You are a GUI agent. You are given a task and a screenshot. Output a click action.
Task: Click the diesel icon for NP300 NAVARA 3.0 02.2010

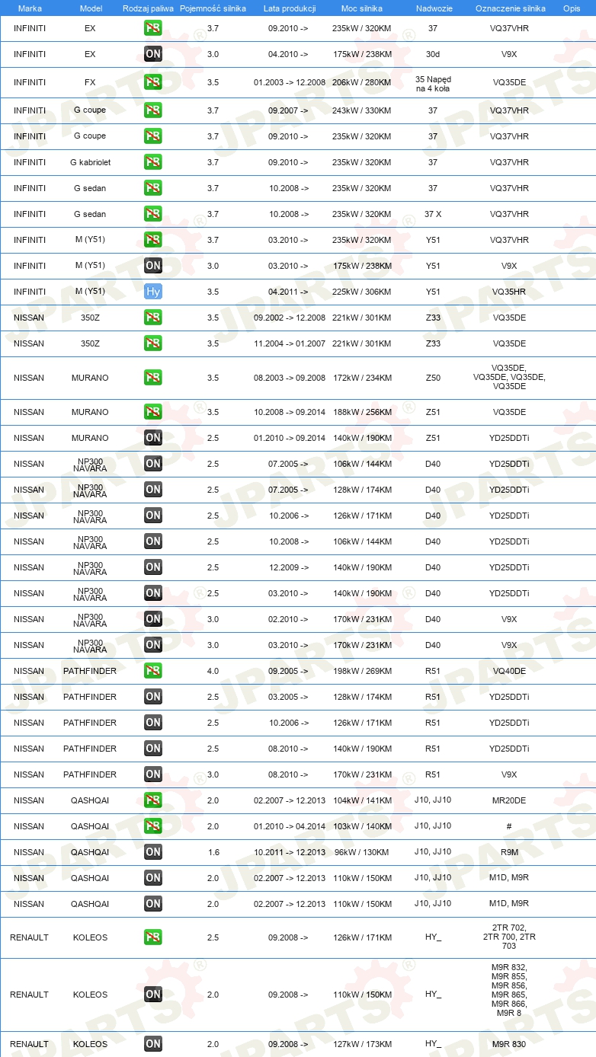(153, 619)
